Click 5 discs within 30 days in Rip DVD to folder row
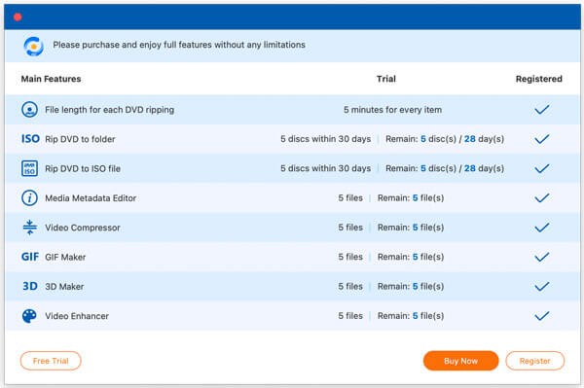 click(x=325, y=139)
